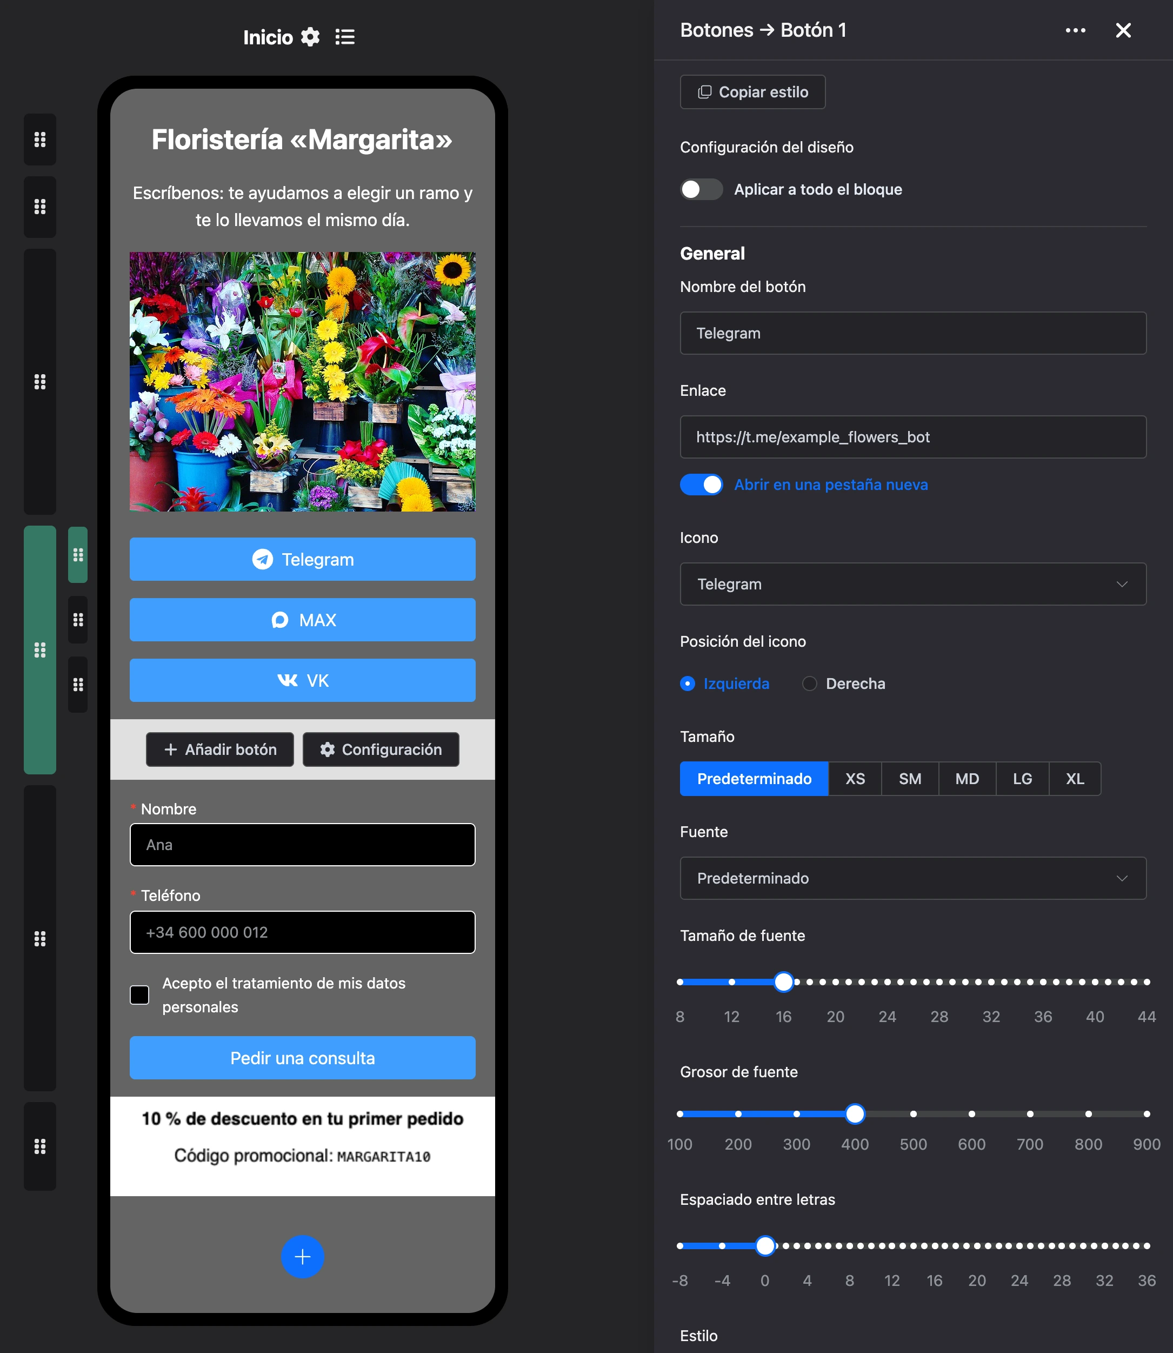This screenshot has height=1353, width=1173.
Task: Click Añadir botón
Action: [x=220, y=749]
